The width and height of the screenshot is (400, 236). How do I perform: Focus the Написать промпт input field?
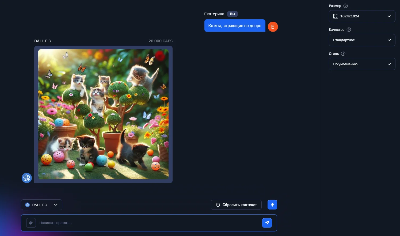[149, 223]
